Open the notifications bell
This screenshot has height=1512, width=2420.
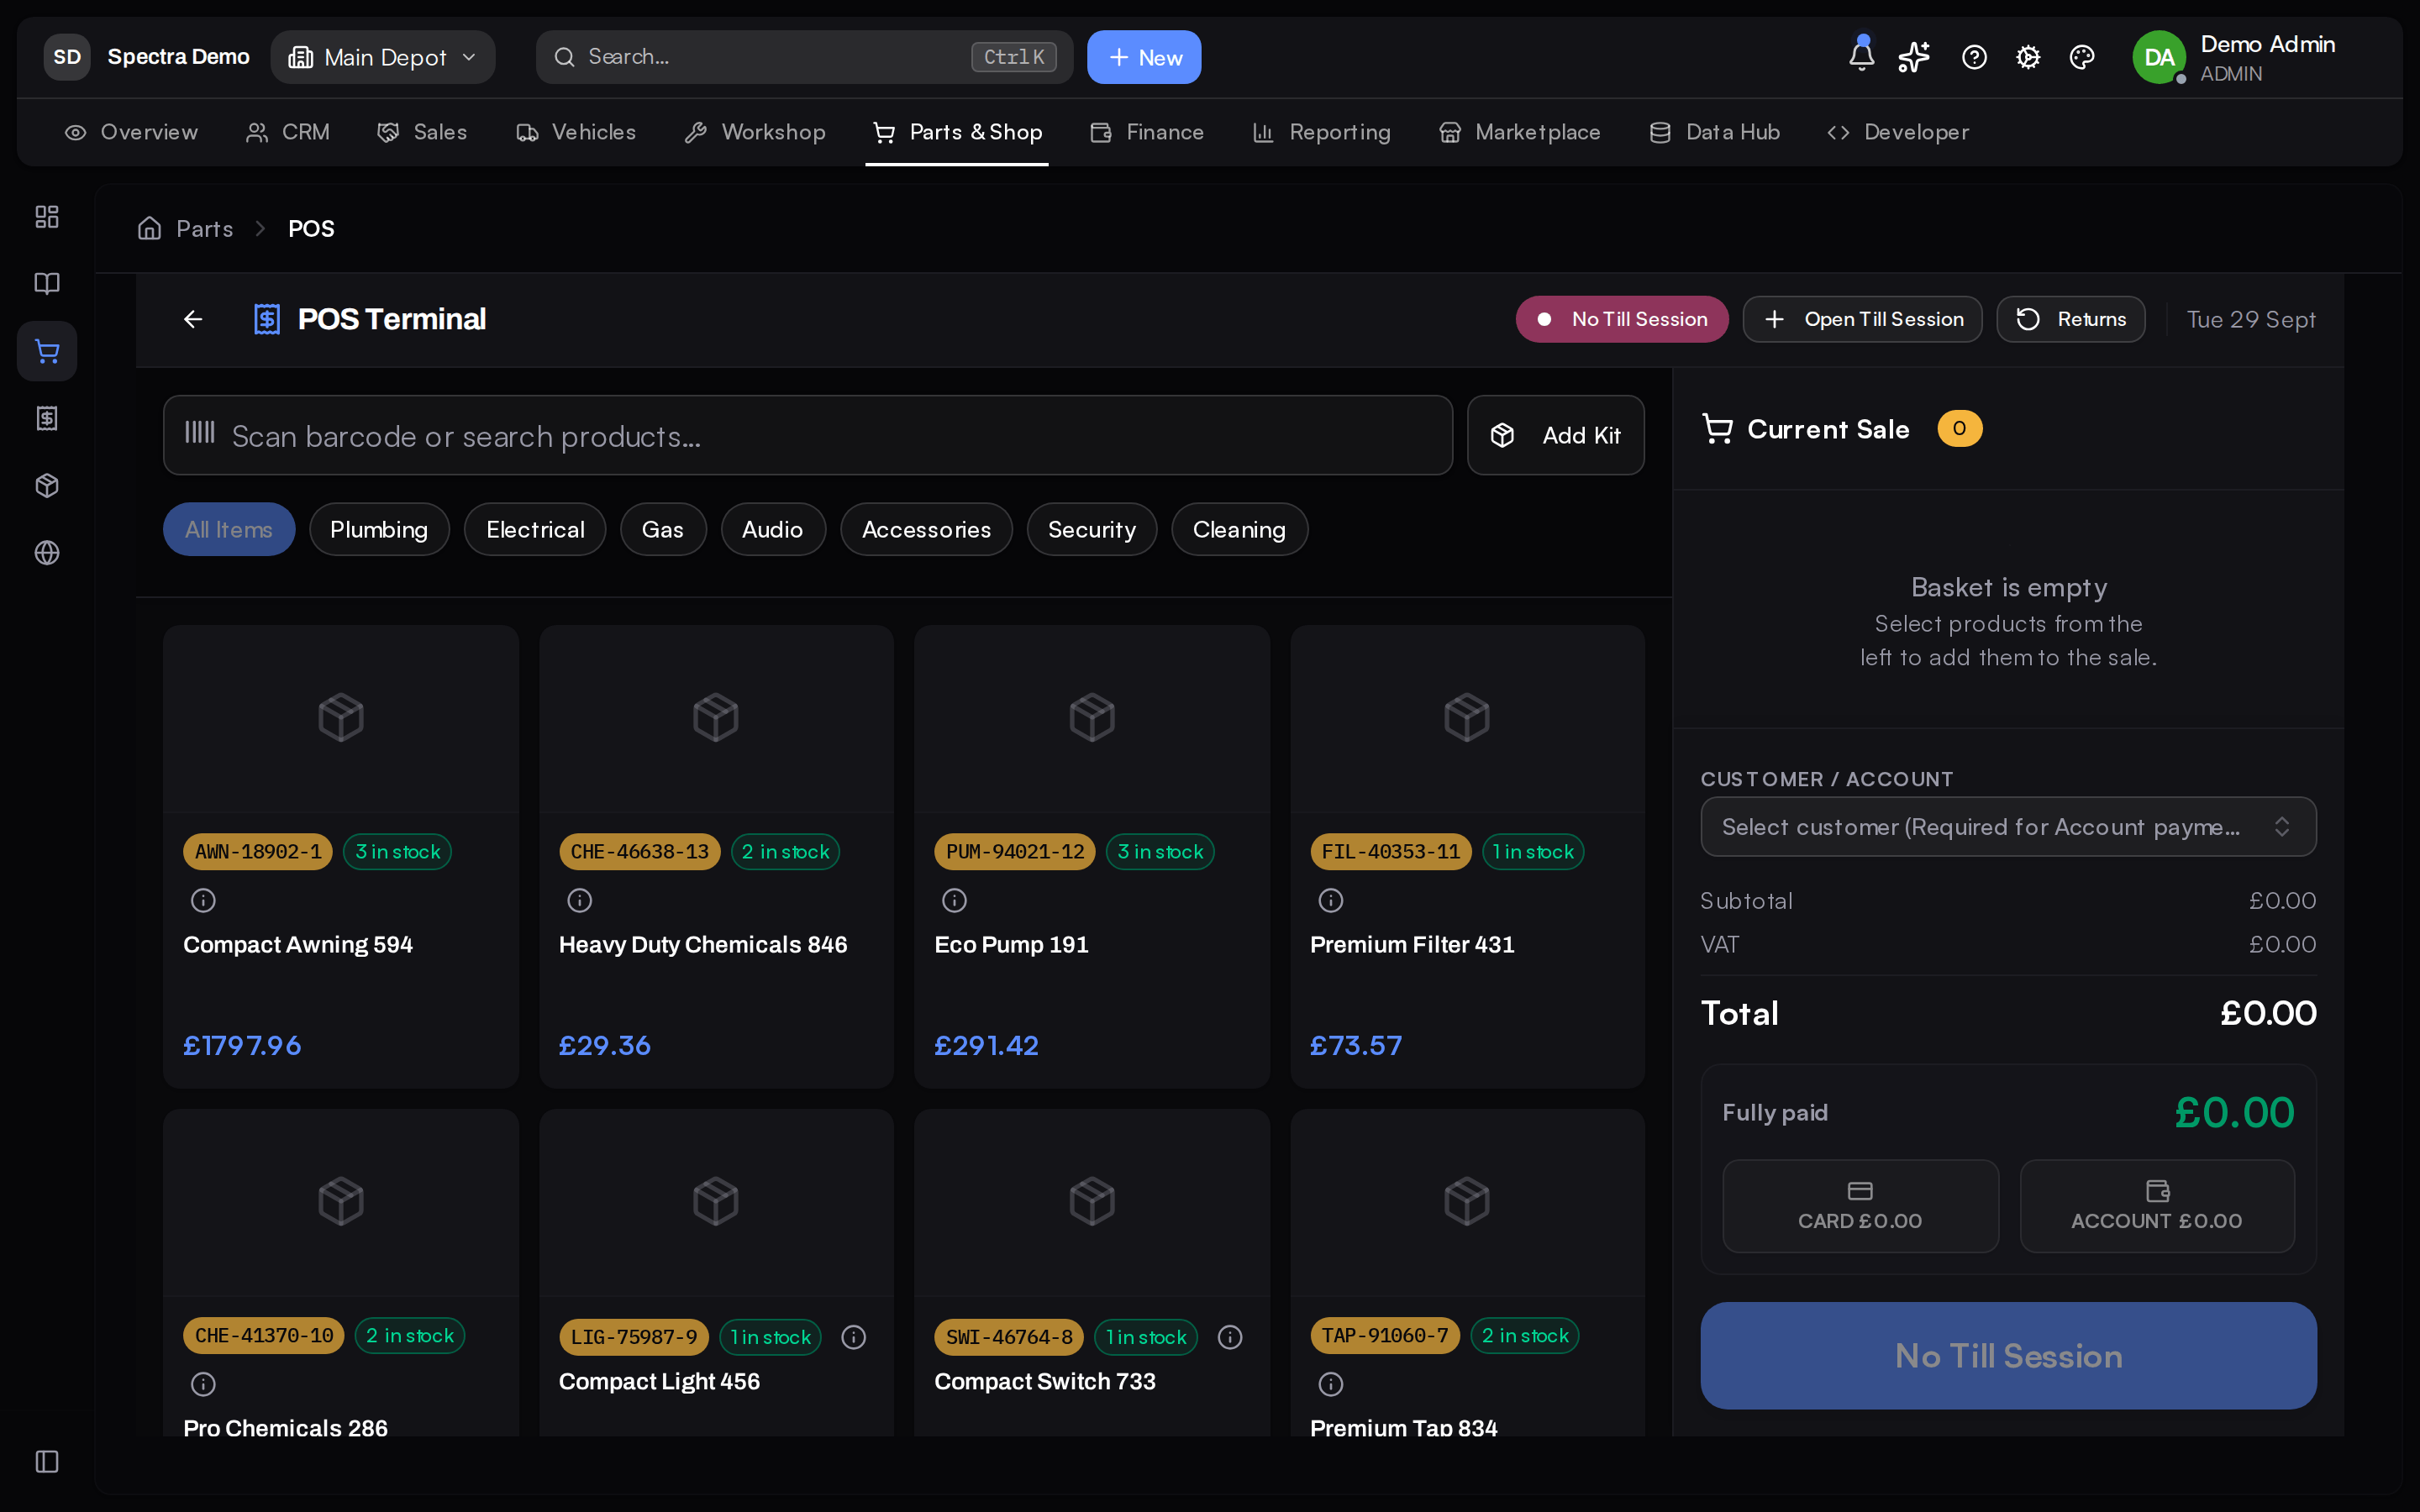pos(1861,57)
